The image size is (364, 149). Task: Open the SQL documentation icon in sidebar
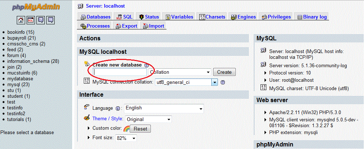50,20
